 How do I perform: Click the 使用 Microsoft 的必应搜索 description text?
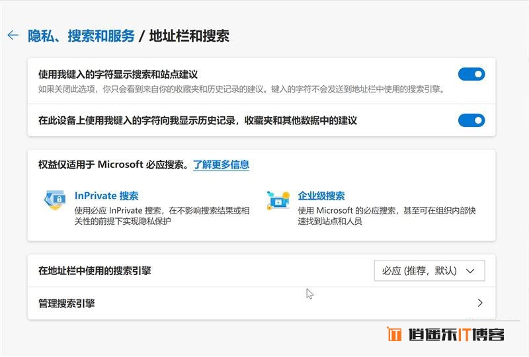click(x=387, y=216)
